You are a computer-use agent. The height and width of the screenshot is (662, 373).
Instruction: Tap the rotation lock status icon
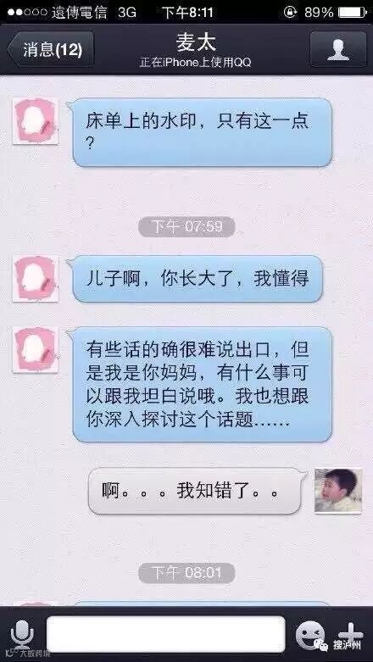[x=290, y=12]
